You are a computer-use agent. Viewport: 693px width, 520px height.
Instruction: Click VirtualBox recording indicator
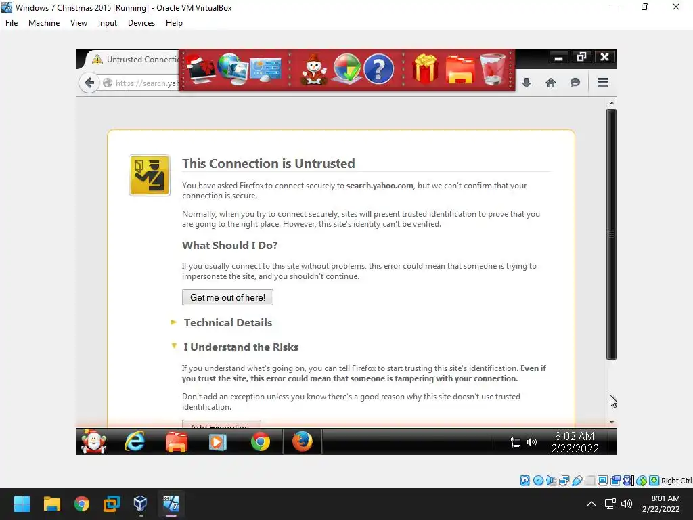tap(615, 481)
